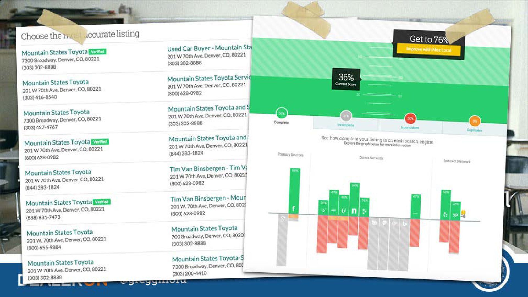The height and width of the screenshot is (297, 528).
Task: Click the 36% Current Score marker
Action: [x=346, y=79]
